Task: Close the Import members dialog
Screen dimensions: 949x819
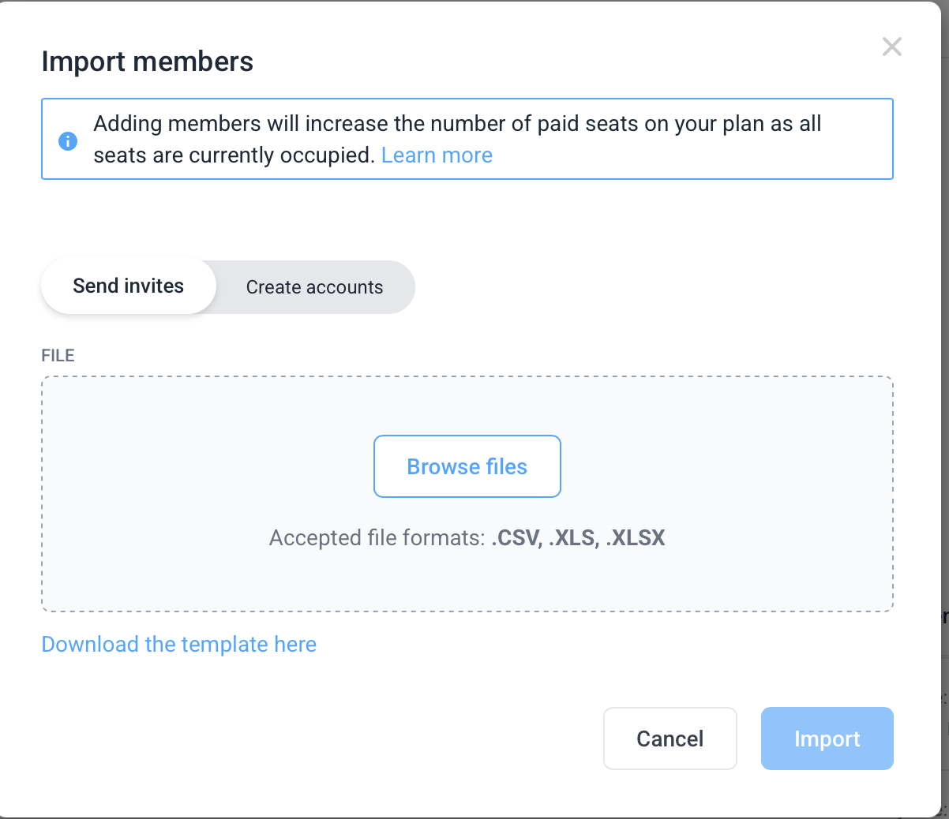Action: click(892, 47)
